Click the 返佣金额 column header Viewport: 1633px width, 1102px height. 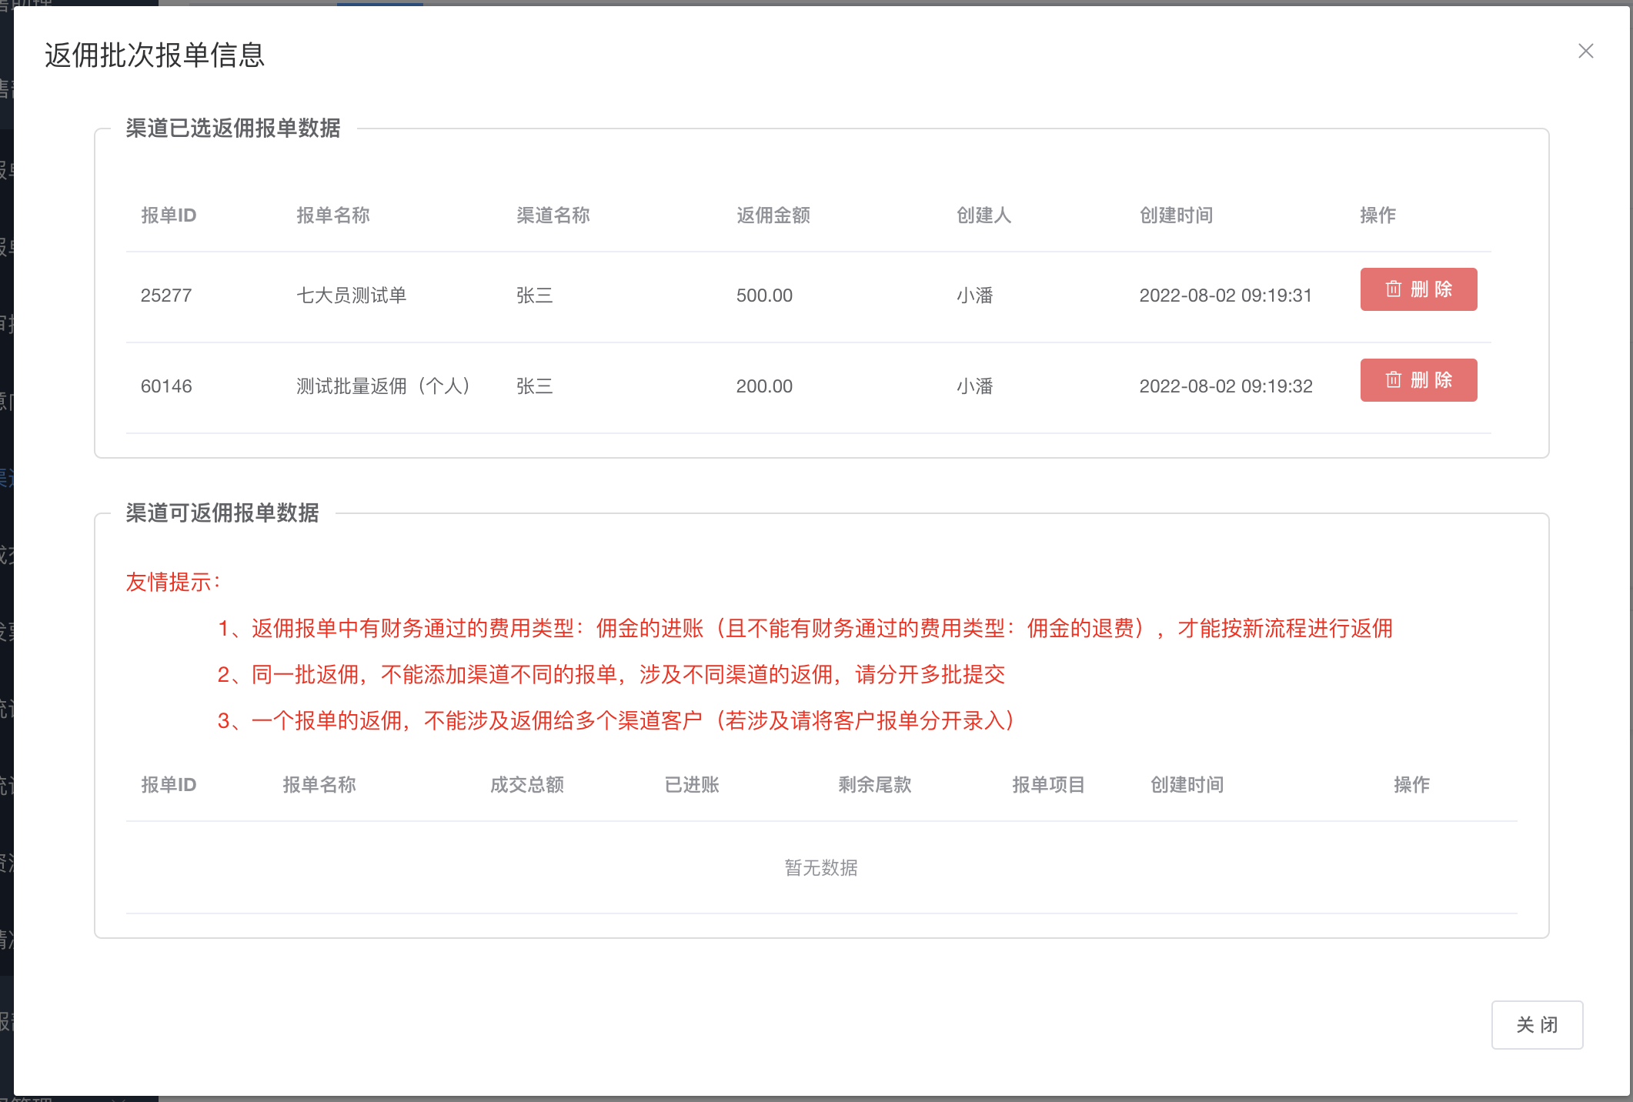point(773,215)
